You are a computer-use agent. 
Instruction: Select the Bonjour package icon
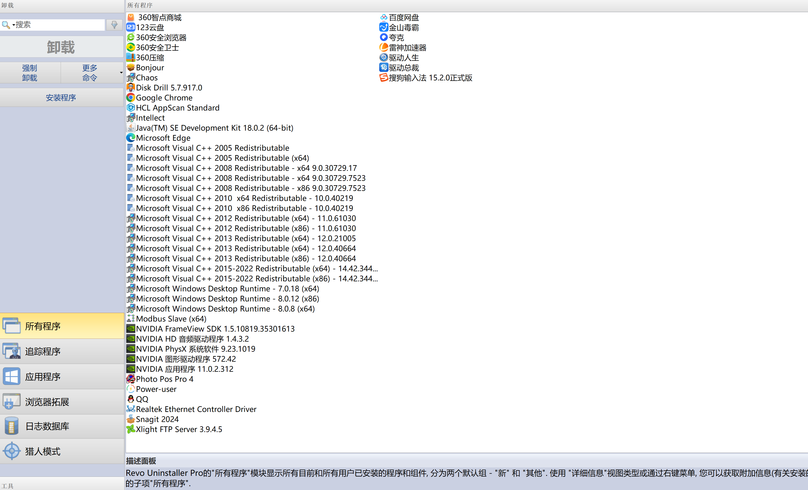(x=131, y=67)
